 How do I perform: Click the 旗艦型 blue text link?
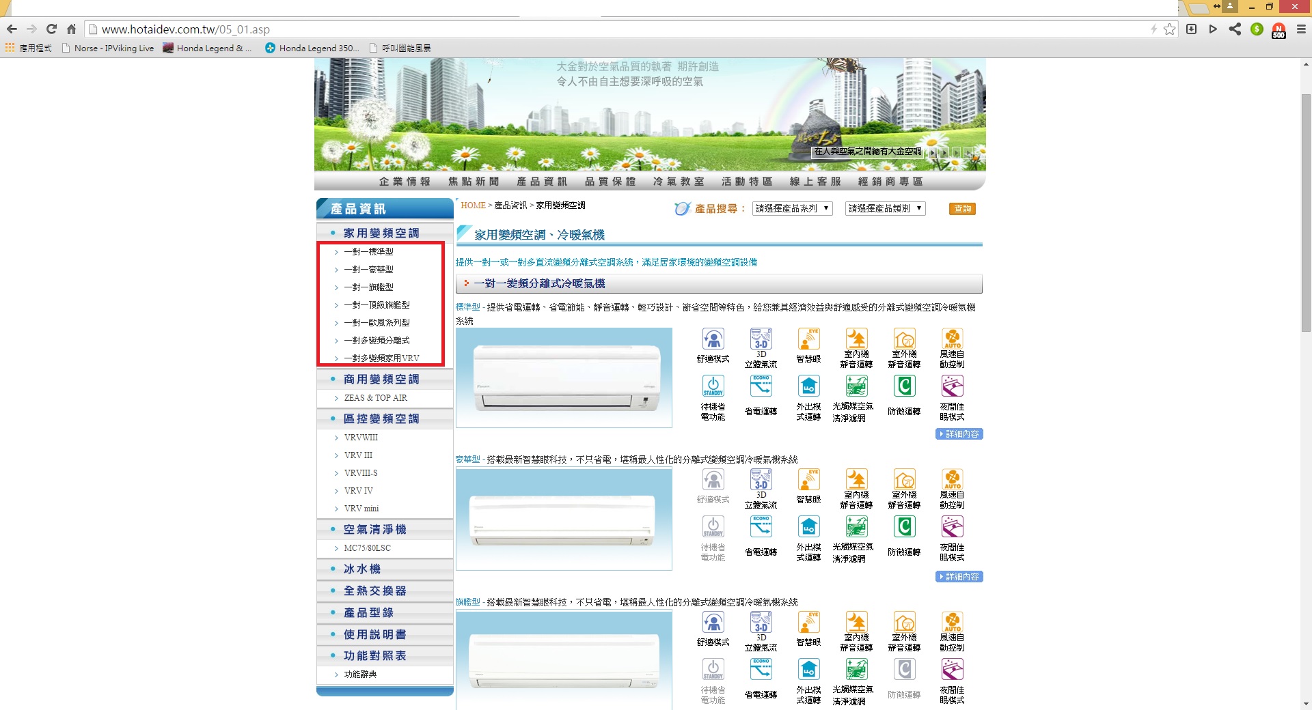pos(468,602)
